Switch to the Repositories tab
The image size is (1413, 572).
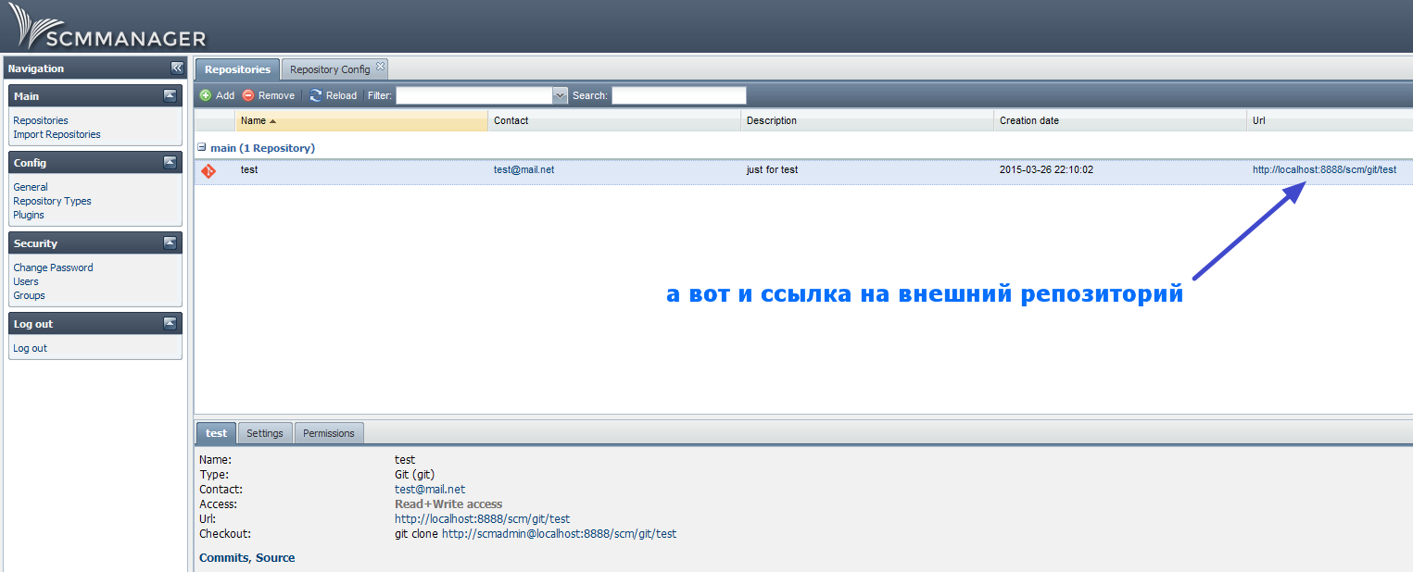(x=237, y=69)
